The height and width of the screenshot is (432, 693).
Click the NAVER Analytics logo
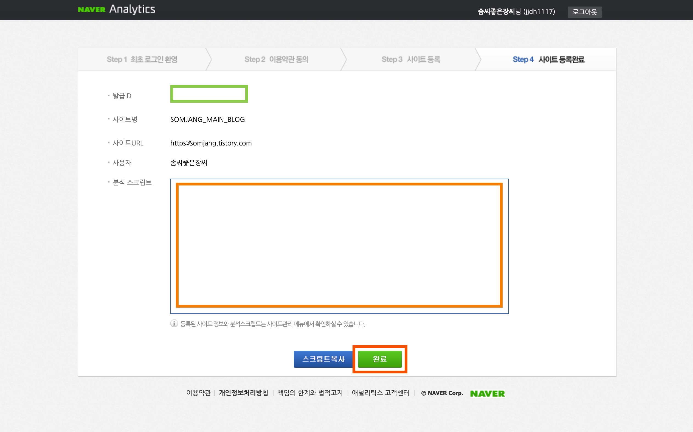coord(116,9)
